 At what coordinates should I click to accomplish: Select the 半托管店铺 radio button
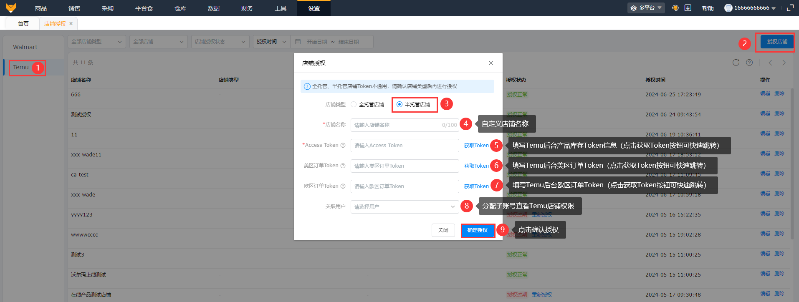pyautogui.click(x=399, y=105)
